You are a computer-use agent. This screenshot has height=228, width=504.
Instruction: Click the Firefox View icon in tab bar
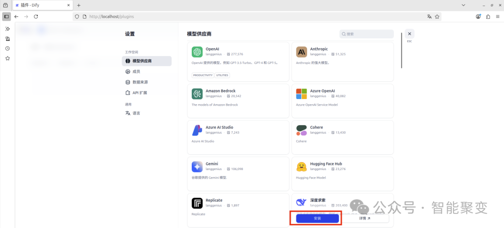coord(6,5)
